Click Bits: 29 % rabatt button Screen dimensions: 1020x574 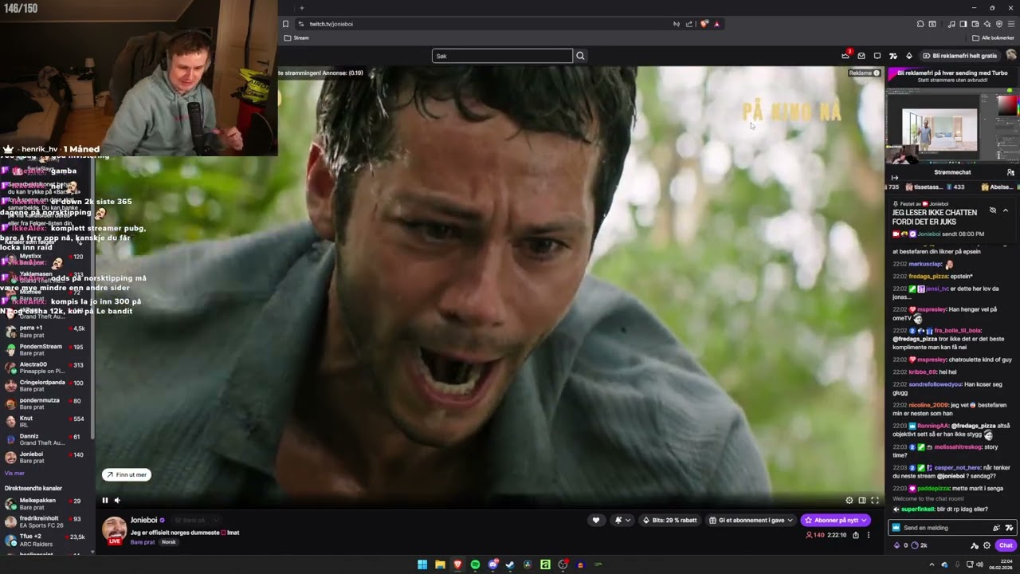(x=670, y=520)
